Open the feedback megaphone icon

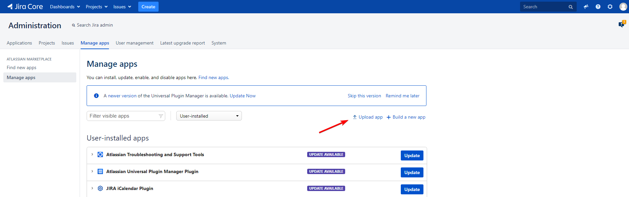click(586, 7)
